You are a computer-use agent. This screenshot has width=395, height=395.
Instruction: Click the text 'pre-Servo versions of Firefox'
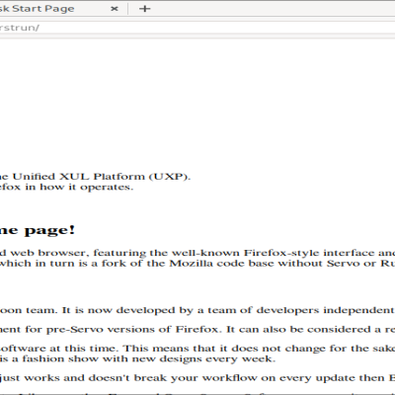[x=132, y=330]
